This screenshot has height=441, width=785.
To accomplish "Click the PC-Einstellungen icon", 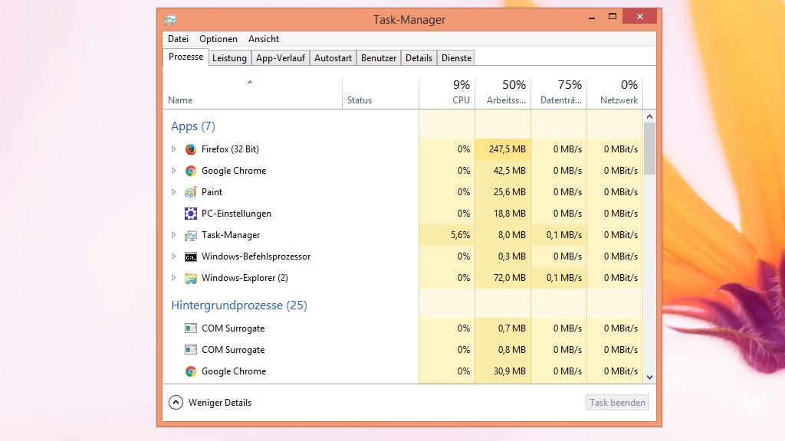I will pyautogui.click(x=190, y=214).
